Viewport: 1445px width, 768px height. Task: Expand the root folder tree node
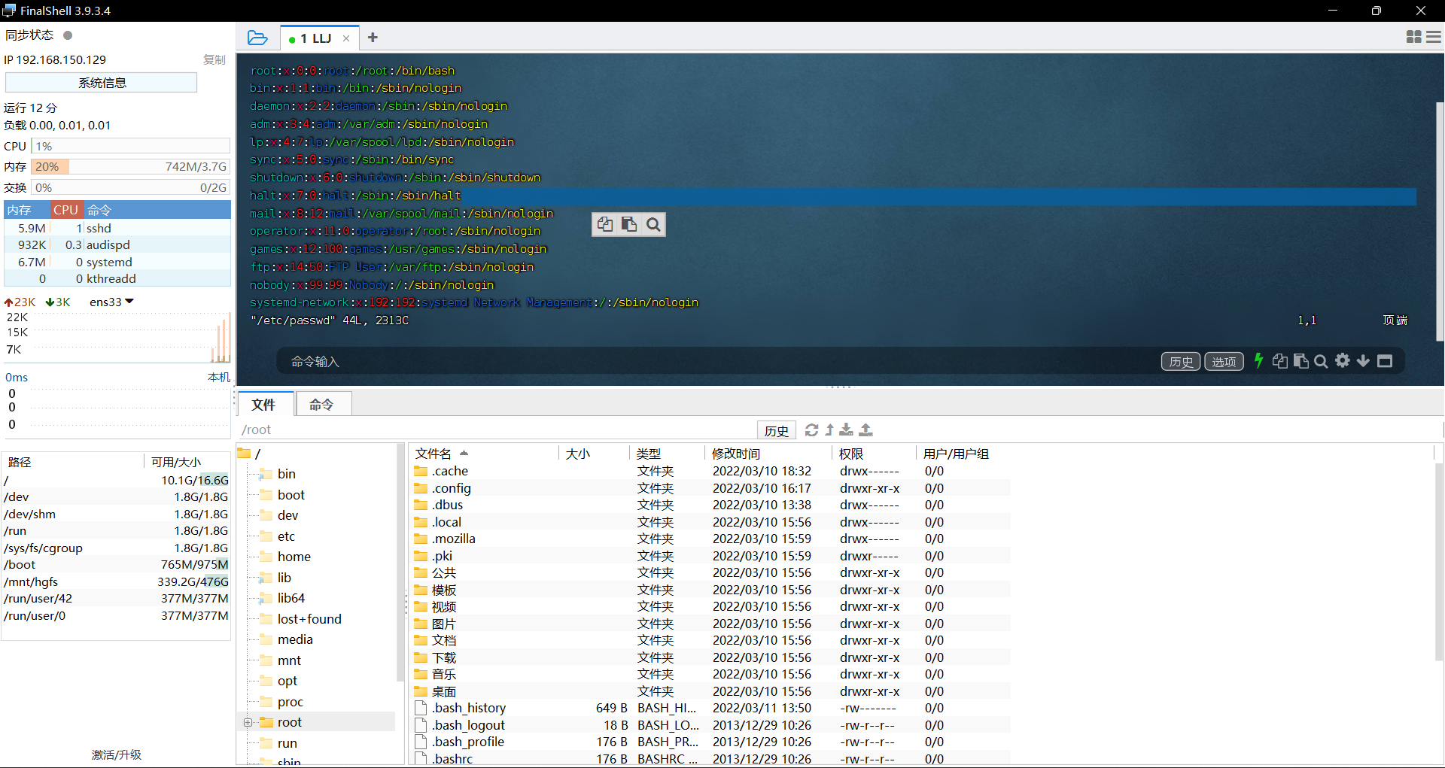click(248, 722)
